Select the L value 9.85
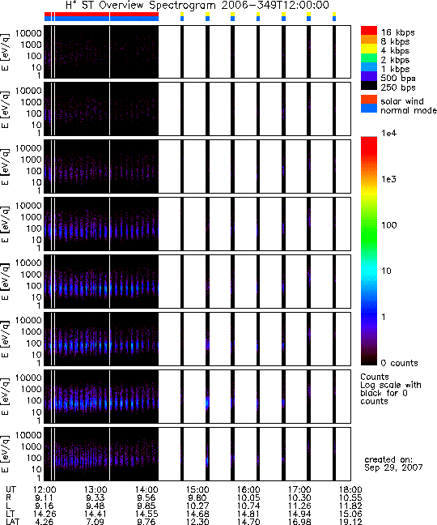Screen dimensions: 437x525 [x=146, y=506]
